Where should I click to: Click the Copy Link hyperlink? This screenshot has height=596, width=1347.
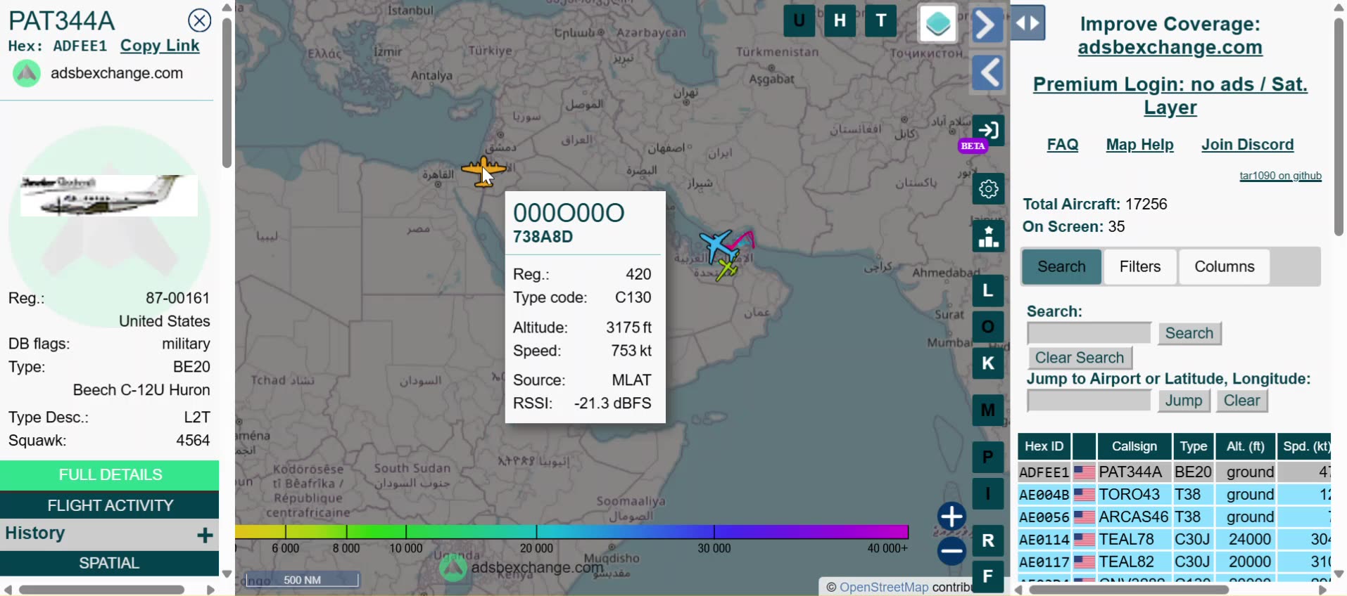[x=160, y=46]
